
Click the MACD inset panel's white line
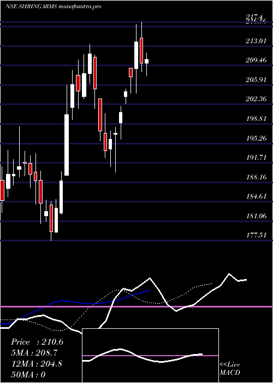coord(143,356)
